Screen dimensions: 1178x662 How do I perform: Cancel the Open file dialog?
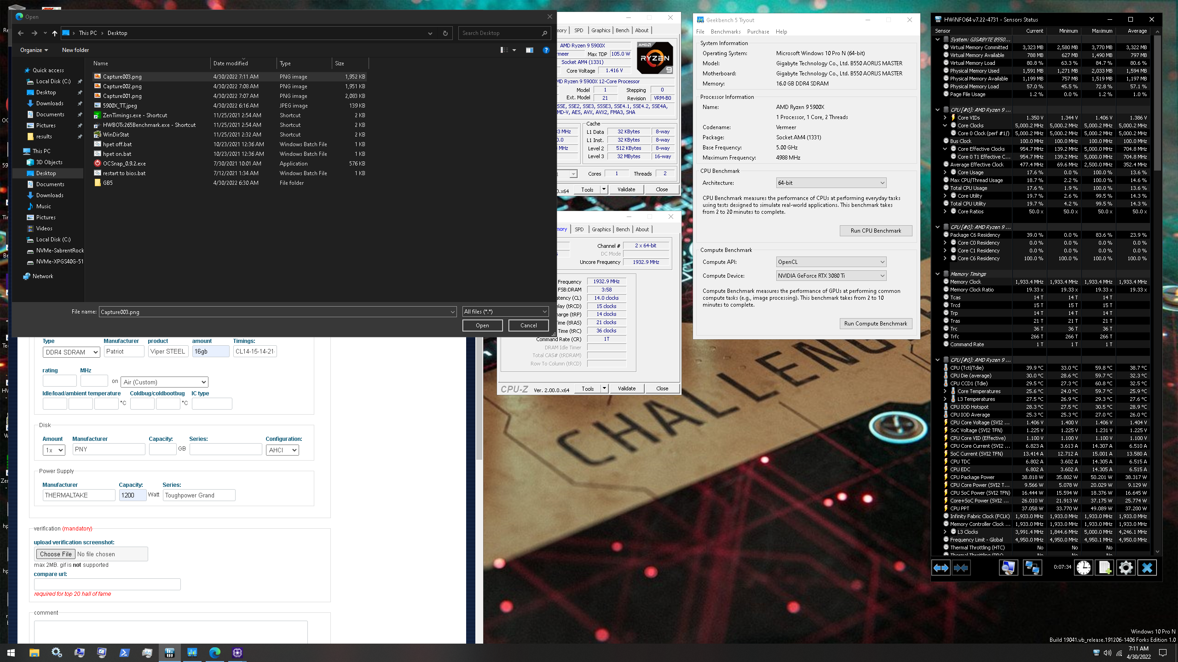coord(528,325)
